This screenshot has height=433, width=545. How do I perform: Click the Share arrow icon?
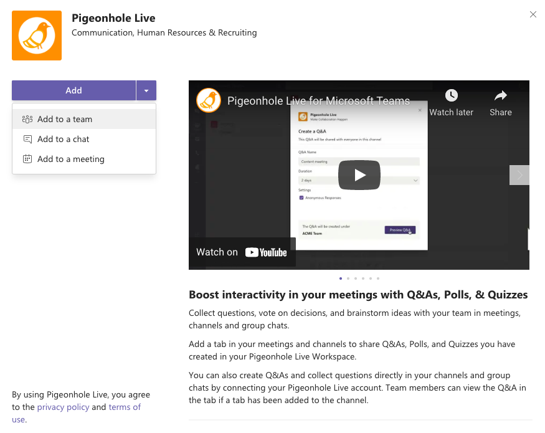click(501, 95)
